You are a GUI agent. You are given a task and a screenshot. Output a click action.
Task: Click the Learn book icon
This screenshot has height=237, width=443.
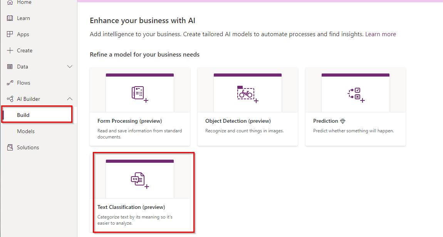10,18
